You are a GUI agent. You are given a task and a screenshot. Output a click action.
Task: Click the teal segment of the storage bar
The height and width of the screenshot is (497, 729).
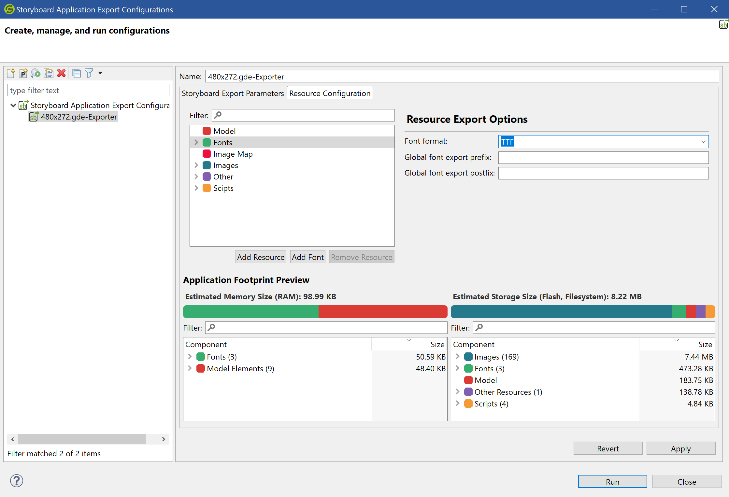pyautogui.click(x=561, y=312)
